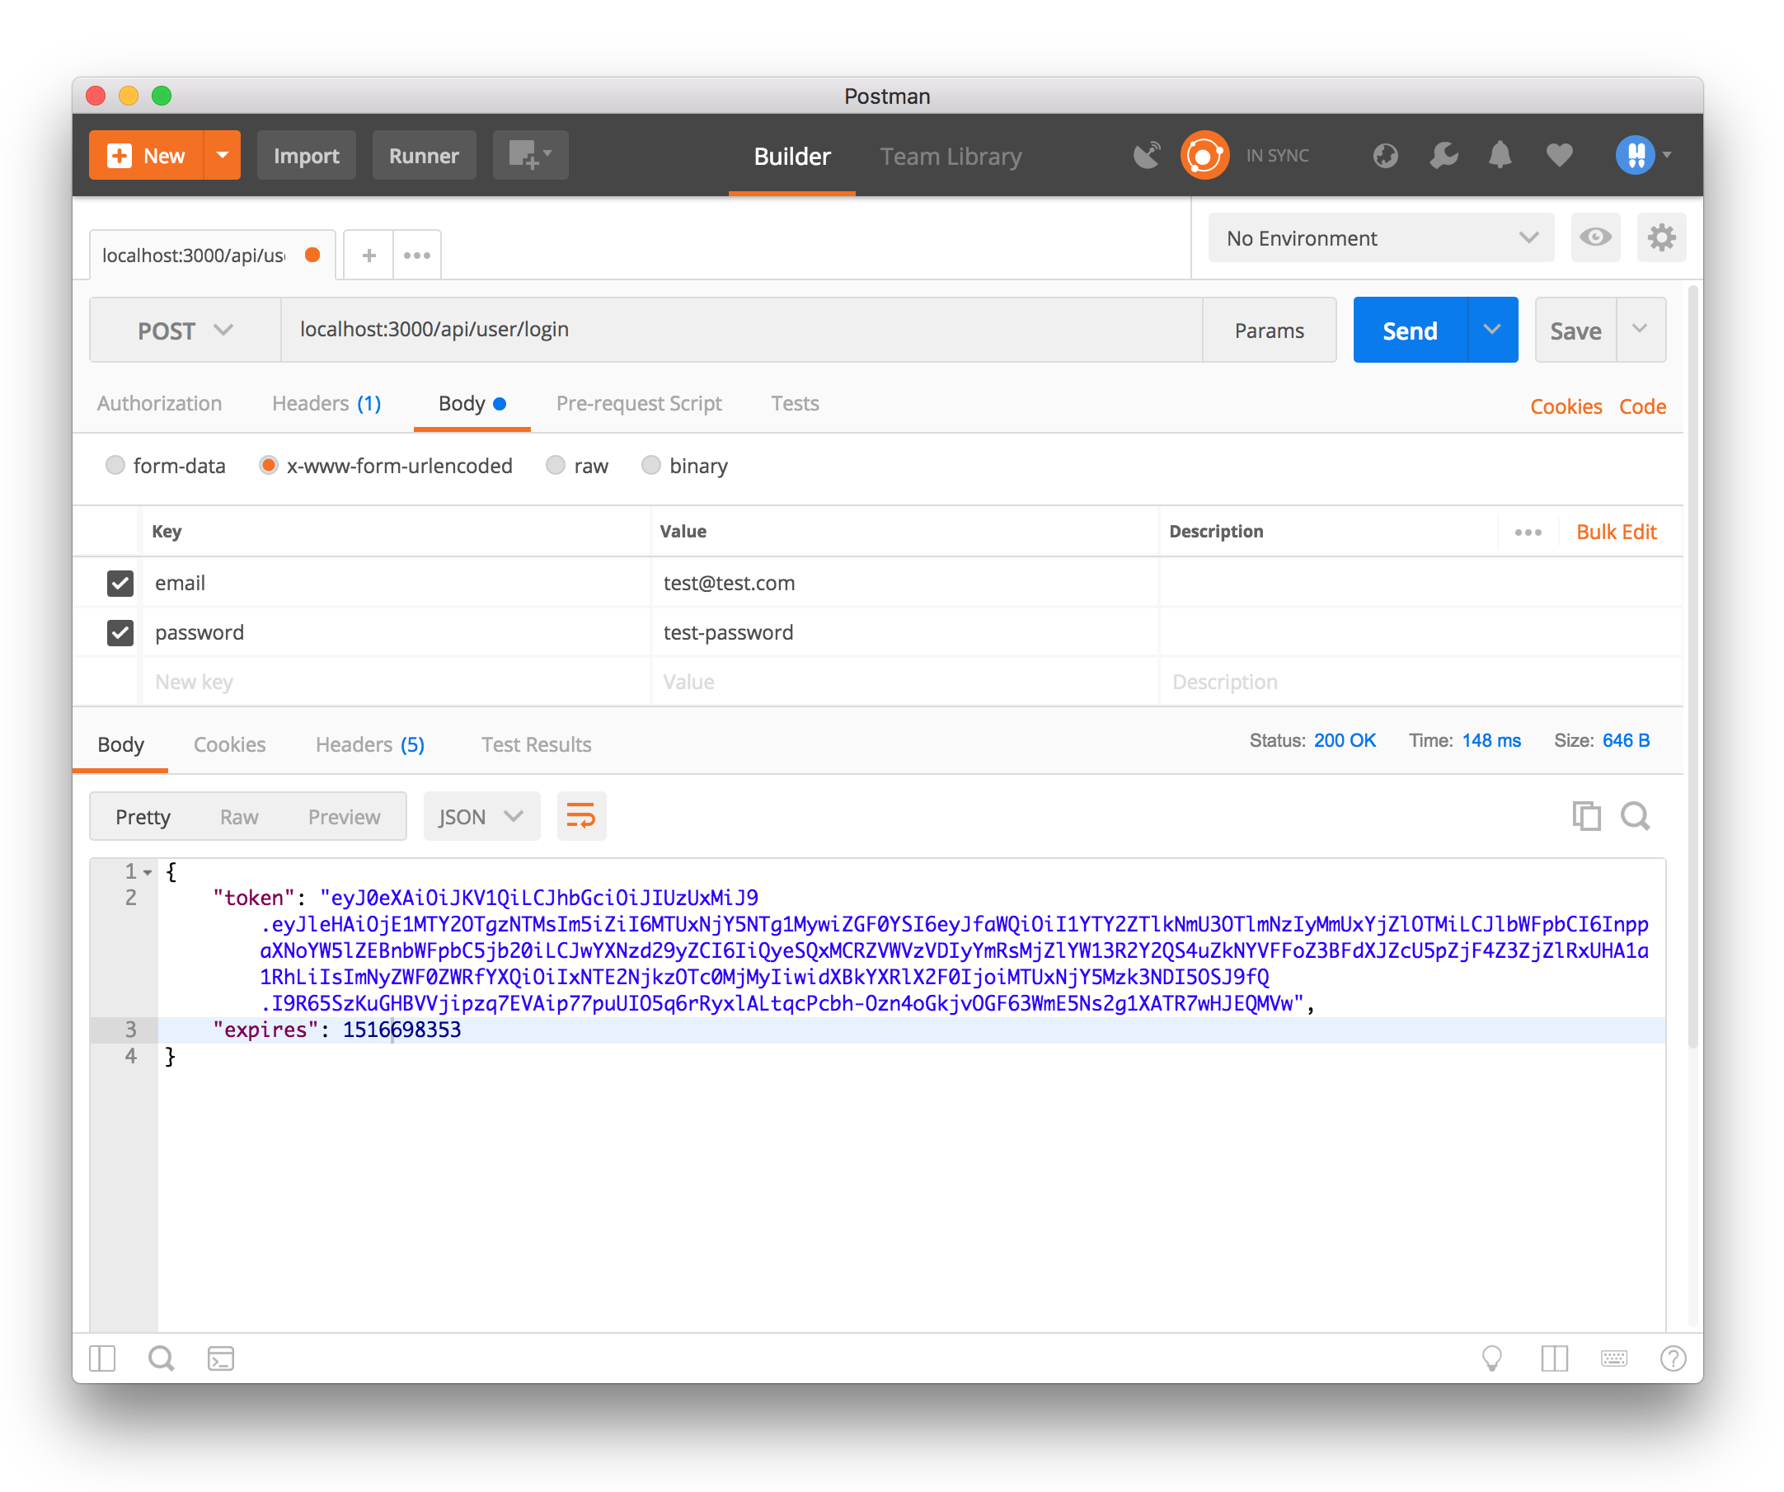Add a new request tab
Image resolution: width=1784 pixels, height=1492 pixels.
[x=369, y=255]
